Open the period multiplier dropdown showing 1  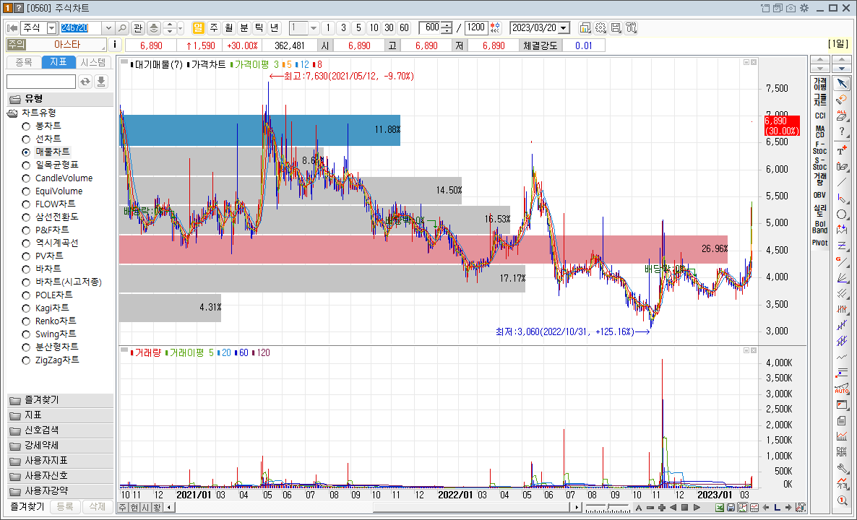[314, 28]
